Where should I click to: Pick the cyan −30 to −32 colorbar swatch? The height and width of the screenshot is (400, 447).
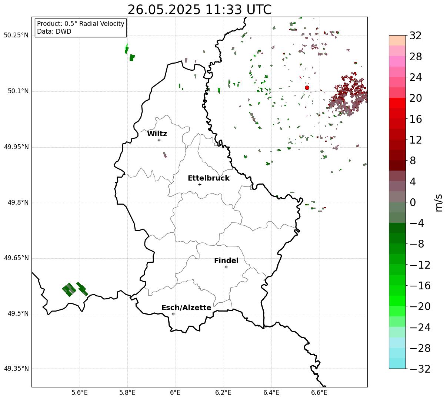click(x=397, y=363)
